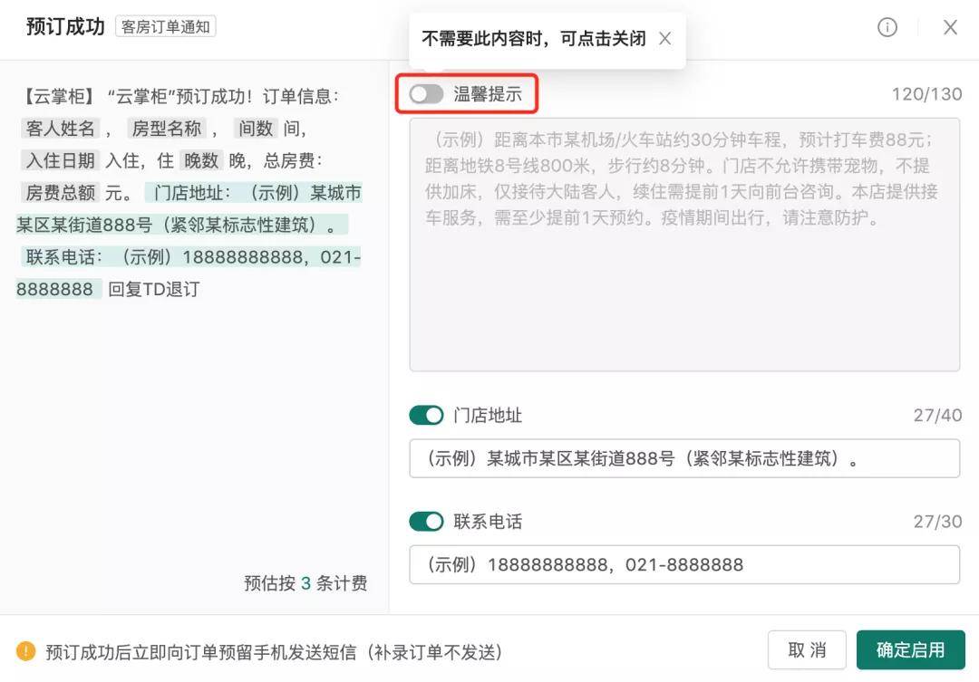
Task: Click into the 门店地址 input field
Action: click(x=684, y=458)
